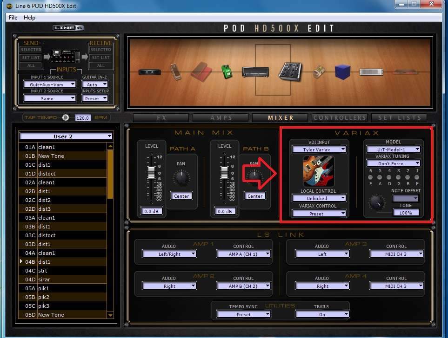Open Variax Model dropdown

[x=394, y=149]
